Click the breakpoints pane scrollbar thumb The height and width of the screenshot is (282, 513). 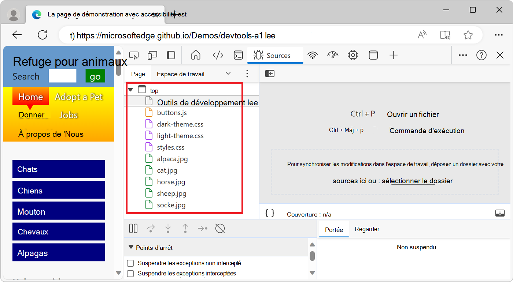(x=312, y=256)
